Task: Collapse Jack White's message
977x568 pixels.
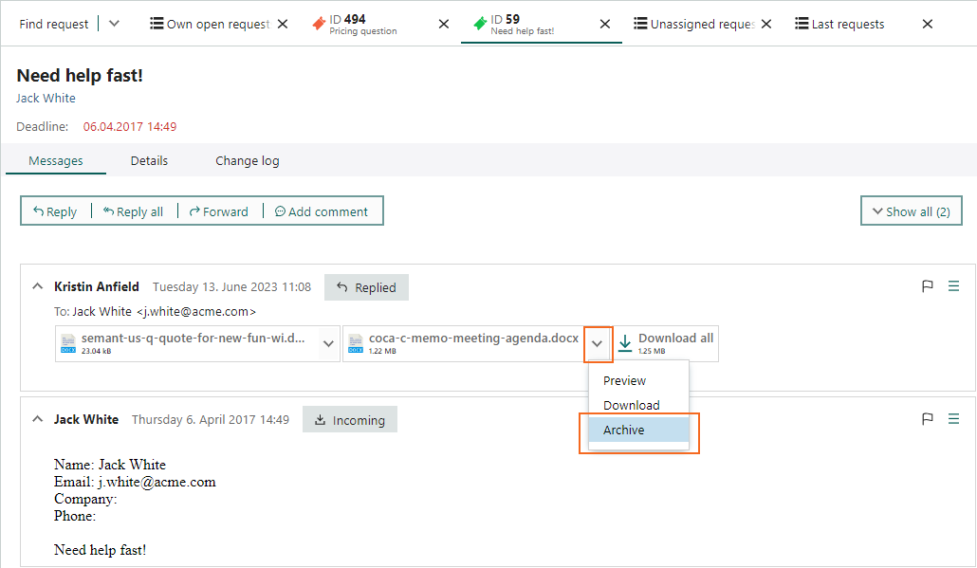Action: (x=37, y=419)
